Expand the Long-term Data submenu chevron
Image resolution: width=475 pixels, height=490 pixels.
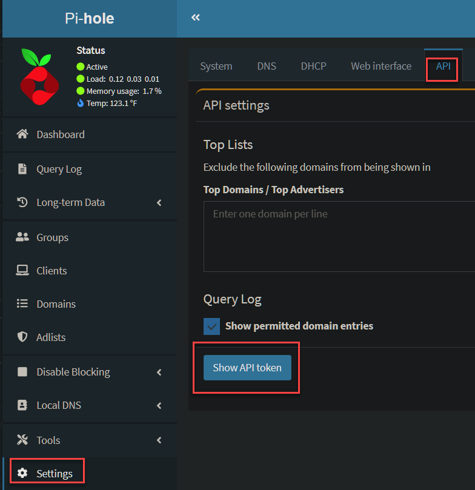click(159, 202)
